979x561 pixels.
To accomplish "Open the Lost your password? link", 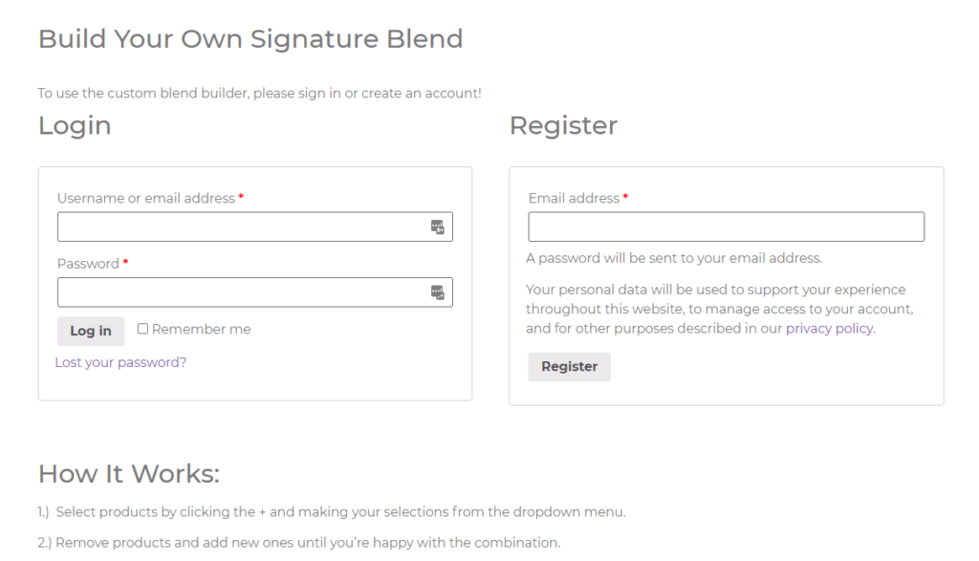I will coord(120,362).
